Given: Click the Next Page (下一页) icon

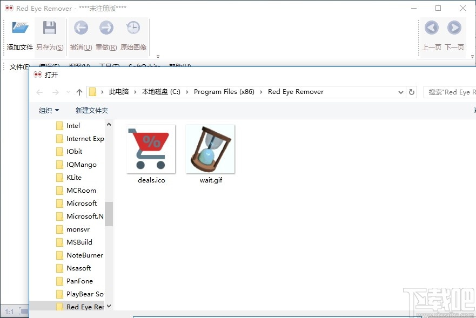Looking at the screenshot, I should pyautogui.click(x=454, y=28).
